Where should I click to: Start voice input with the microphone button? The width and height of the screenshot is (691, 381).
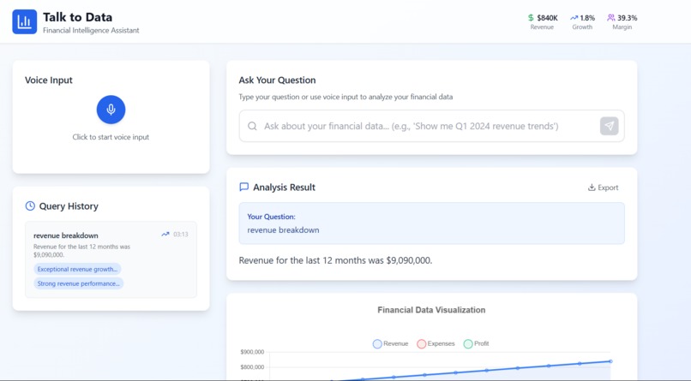pos(111,110)
